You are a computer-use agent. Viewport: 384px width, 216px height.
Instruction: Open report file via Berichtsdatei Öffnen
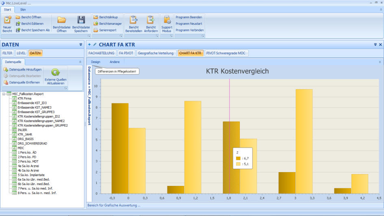point(62,20)
